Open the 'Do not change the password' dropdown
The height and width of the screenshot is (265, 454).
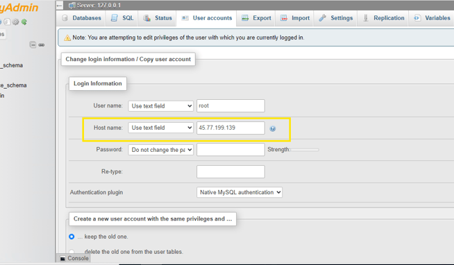[x=160, y=150]
